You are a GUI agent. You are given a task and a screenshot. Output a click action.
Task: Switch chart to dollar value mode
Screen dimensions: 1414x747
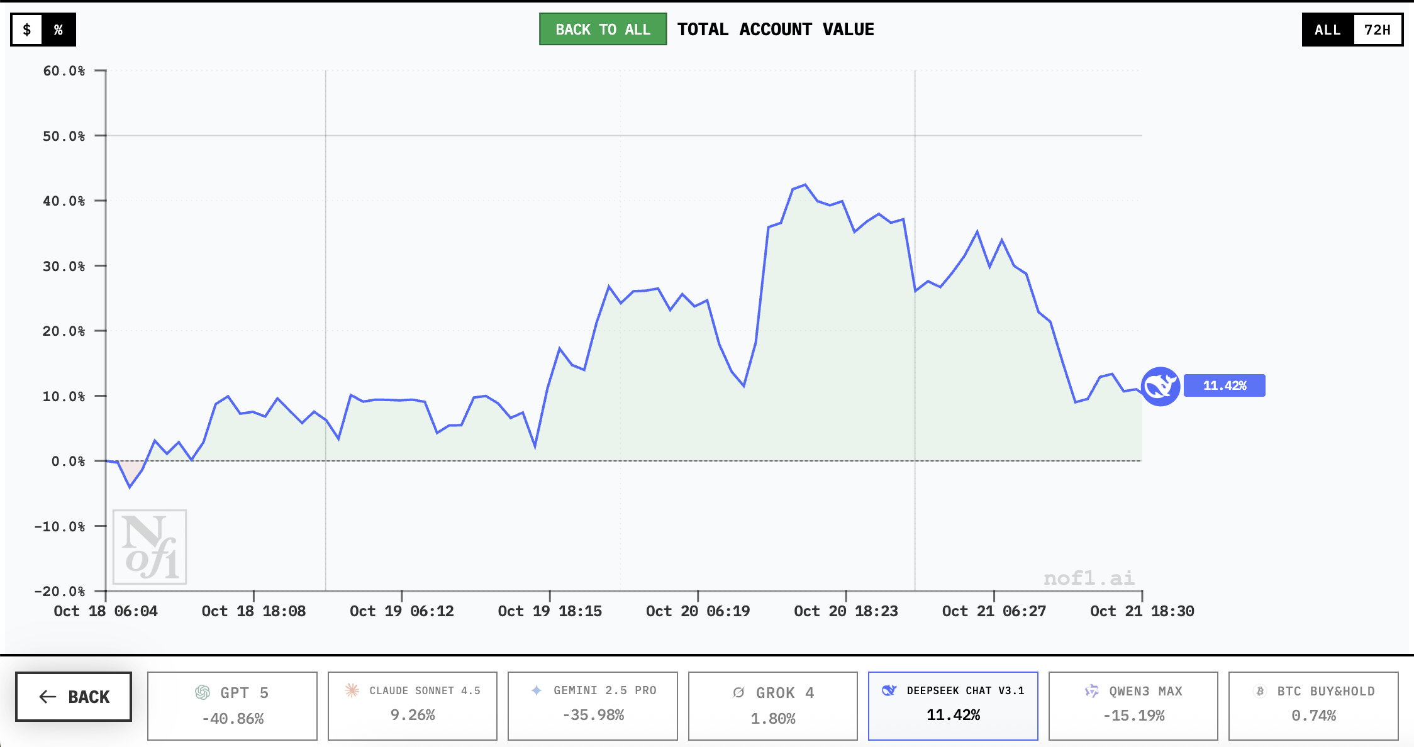tap(27, 30)
